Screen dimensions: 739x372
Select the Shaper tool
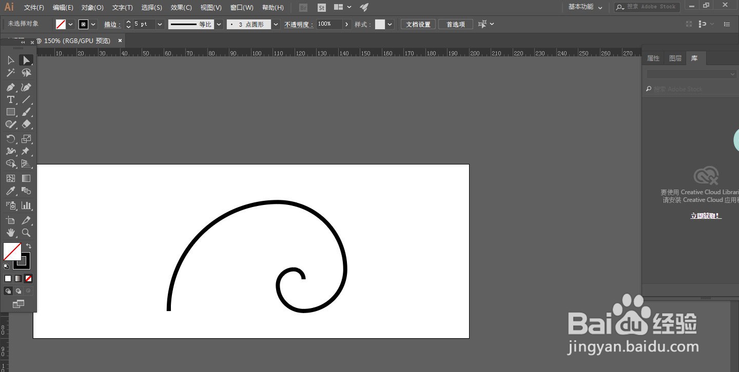point(11,125)
